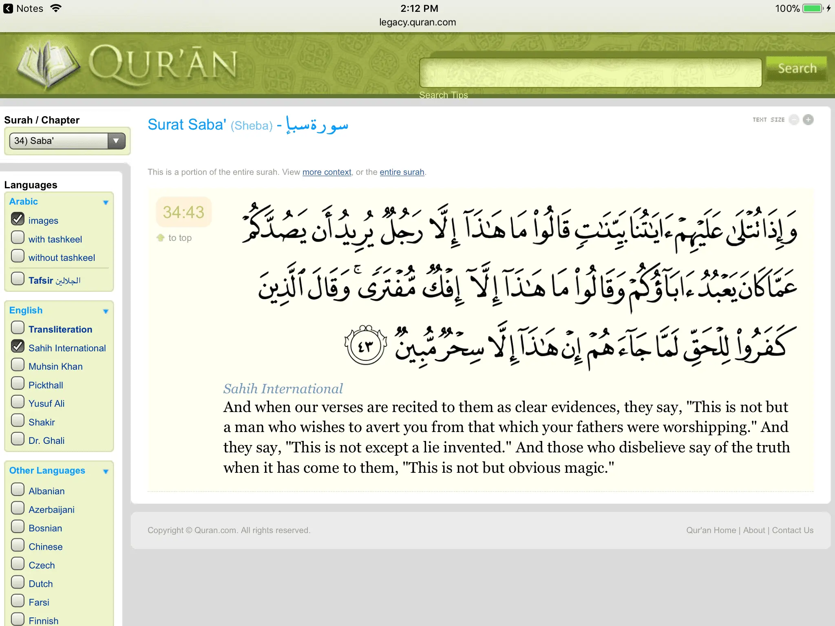Collapse the Other Languages section
Screen dimensions: 835x626
[x=106, y=471]
